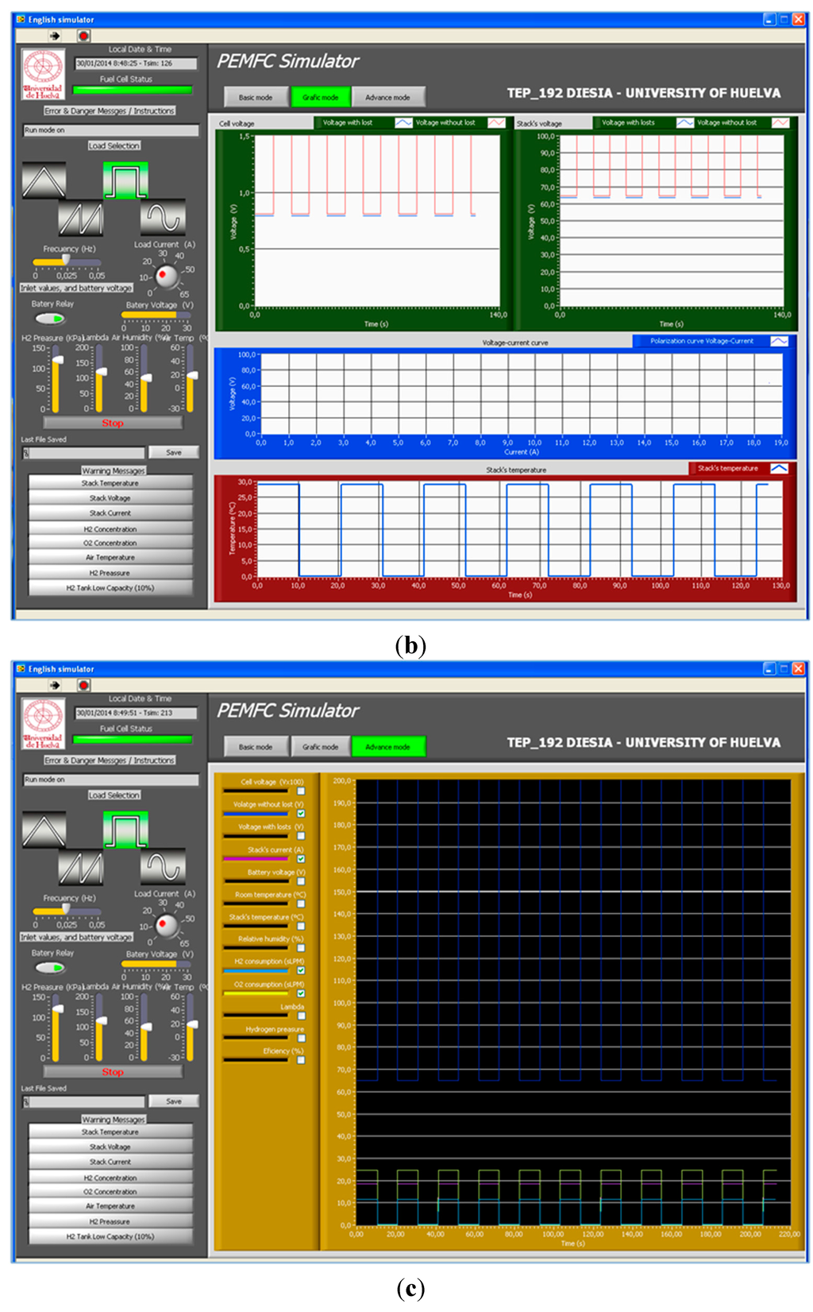
Task: Enable the Cell voltage (Vx100) checkbox
Action: (301, 791)
